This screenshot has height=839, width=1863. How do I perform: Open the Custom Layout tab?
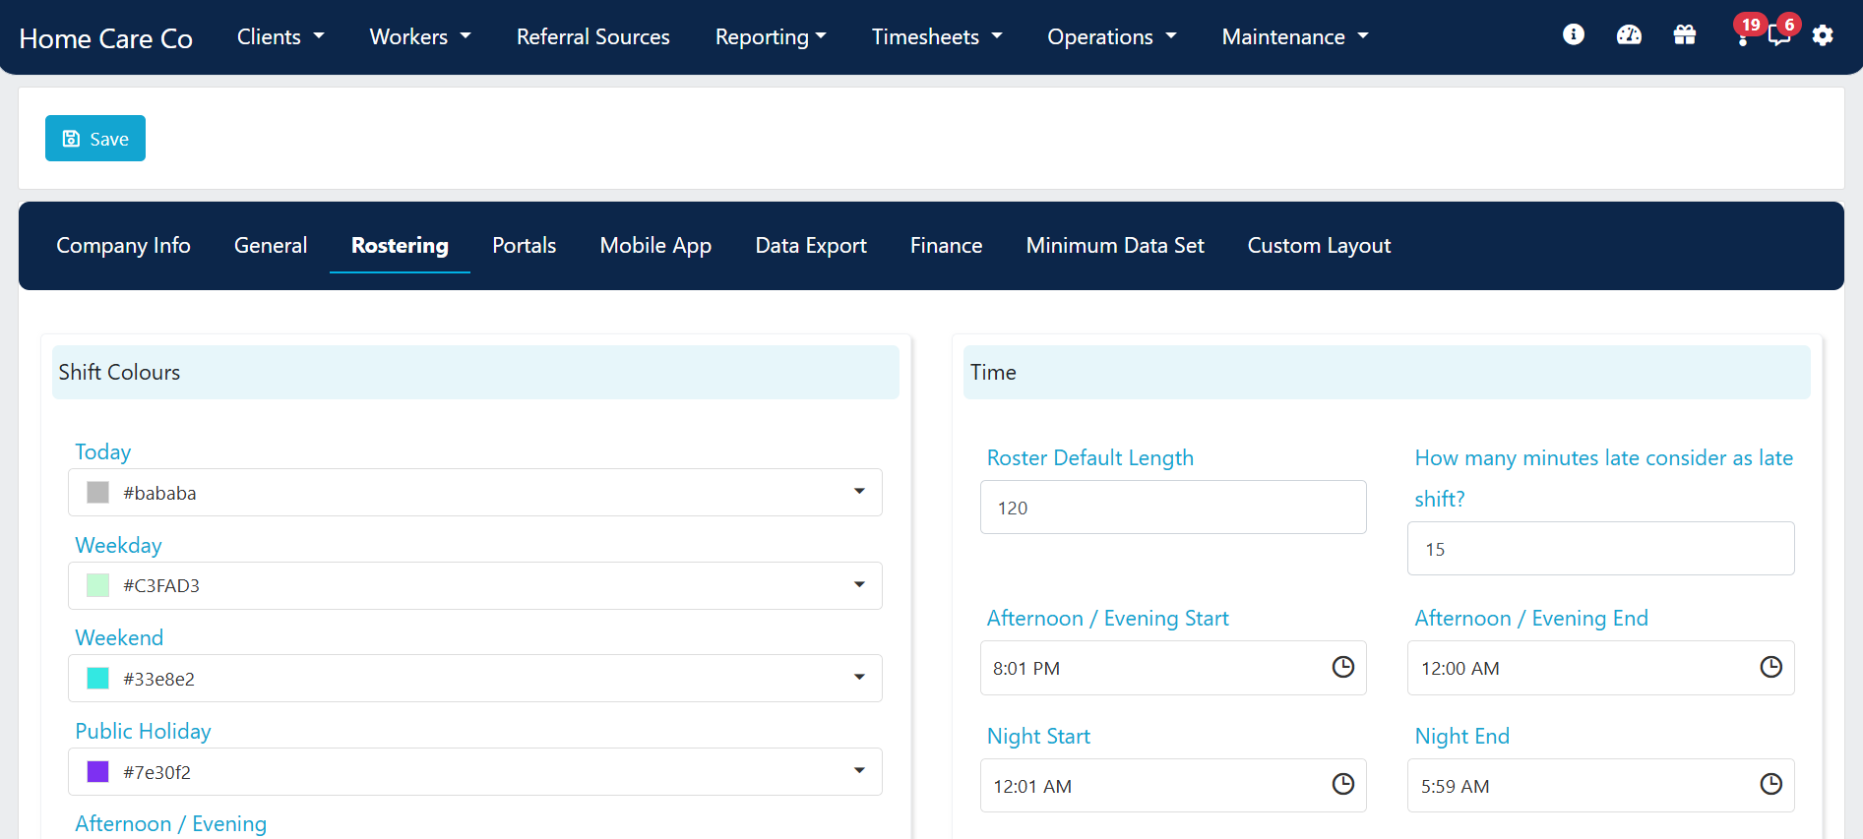[x=1319, y=245]
